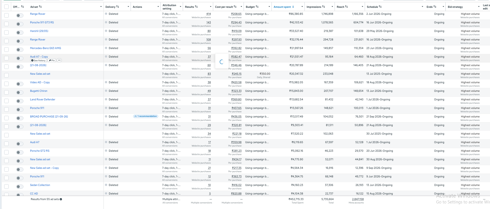Click the 5,735,664 total impressions value
This screenshot has width=490, height=209.
[x=327, y=199]
